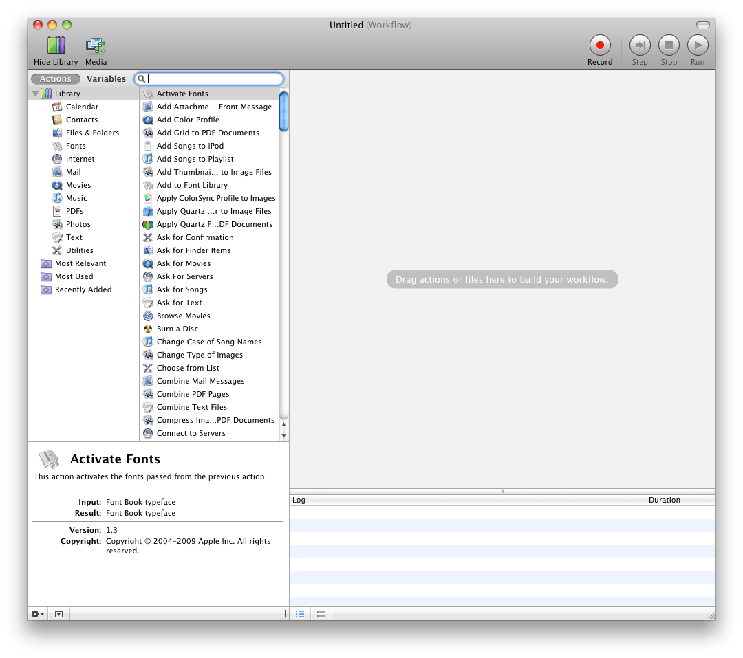Switch to the Variables tab
This screenshot has height=658, width=743.
[x=106, y=78]
